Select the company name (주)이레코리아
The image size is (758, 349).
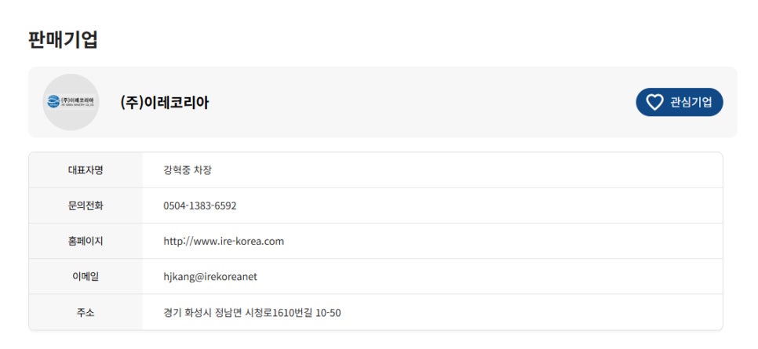[164, 103]
